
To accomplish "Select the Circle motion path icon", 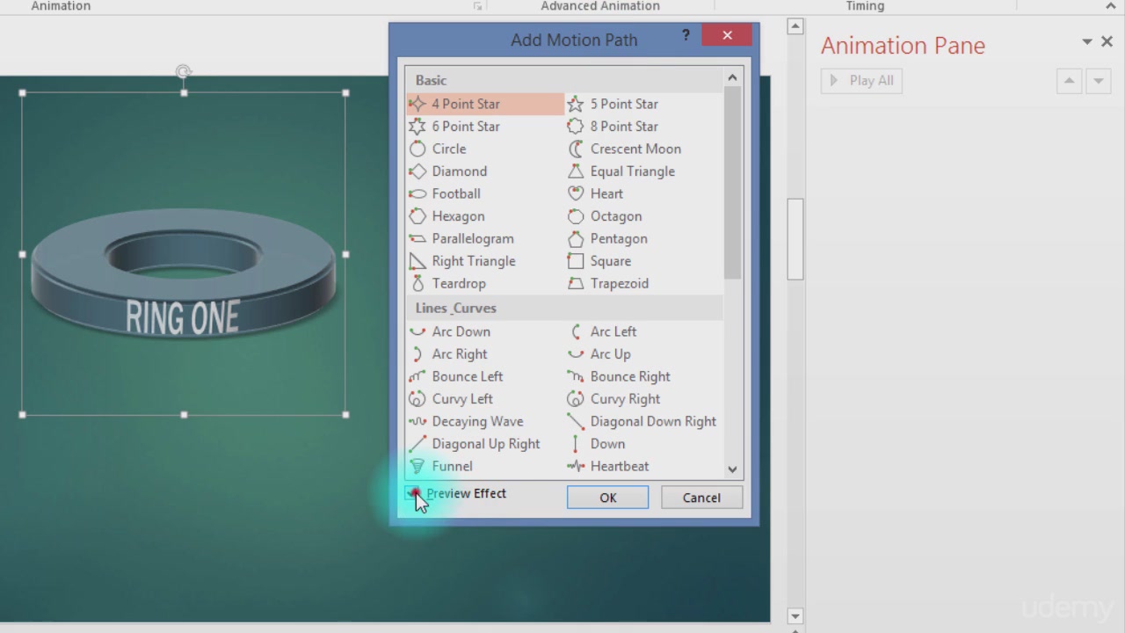I will coord(417,149).
